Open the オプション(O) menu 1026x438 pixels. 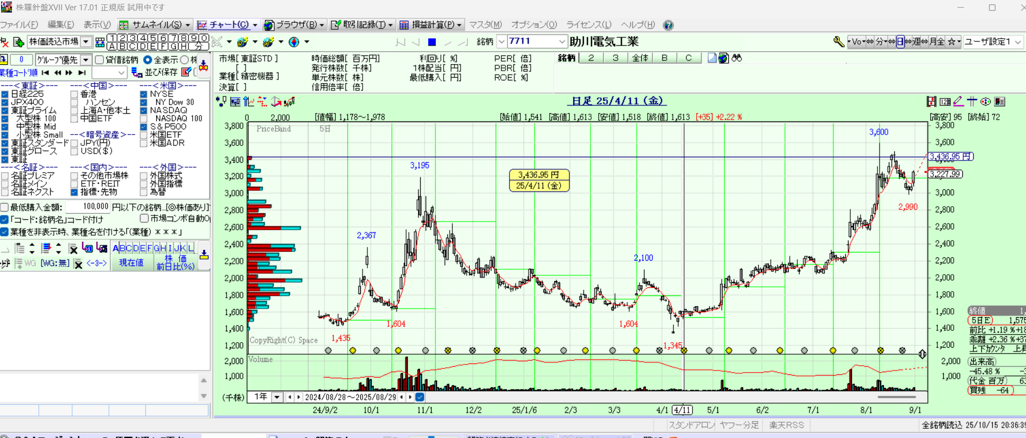533,25
